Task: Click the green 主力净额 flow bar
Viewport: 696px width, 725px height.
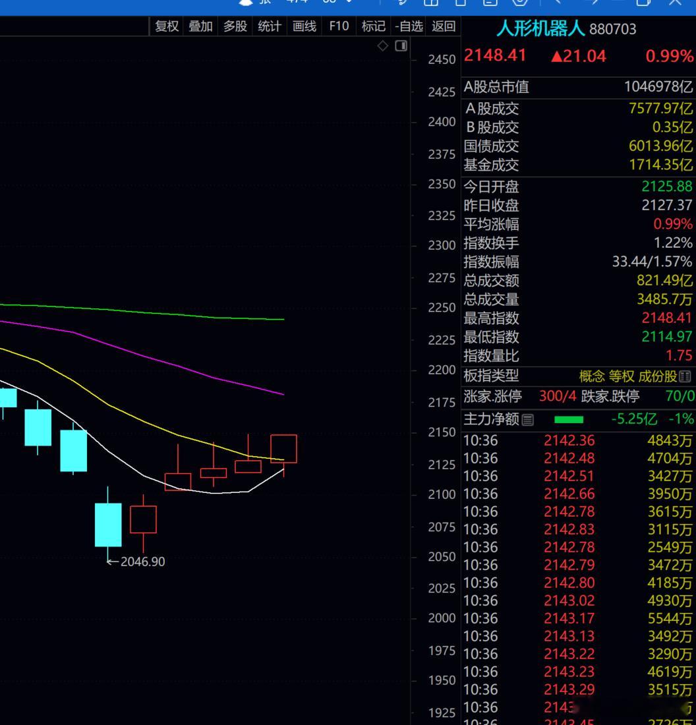Action: [569, 420]
